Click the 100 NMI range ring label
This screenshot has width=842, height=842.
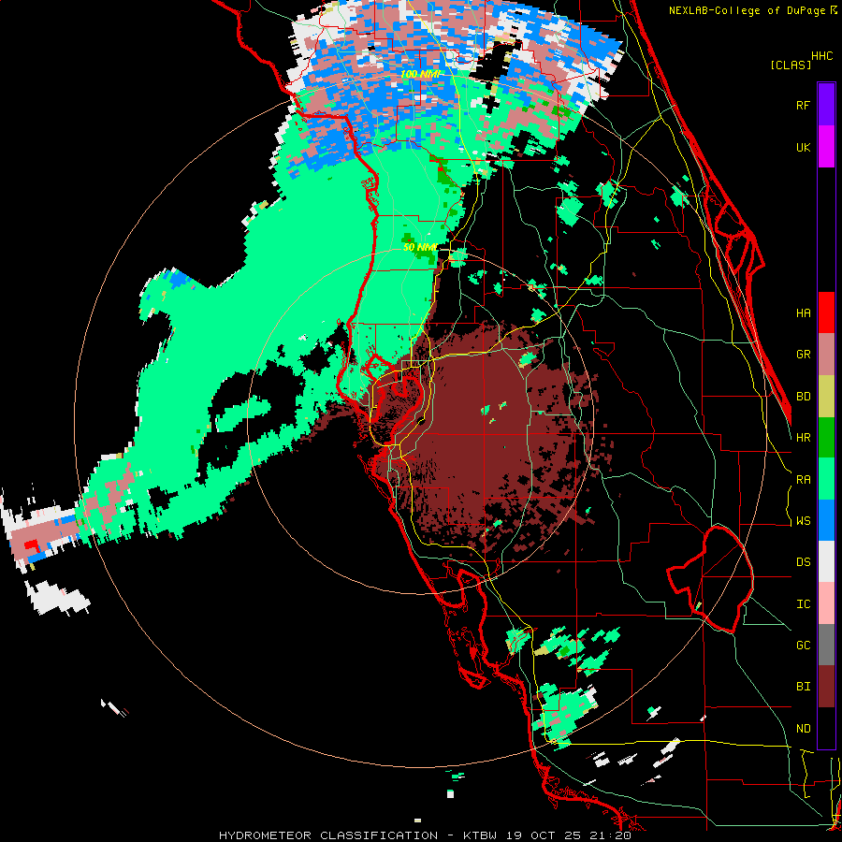421,74
